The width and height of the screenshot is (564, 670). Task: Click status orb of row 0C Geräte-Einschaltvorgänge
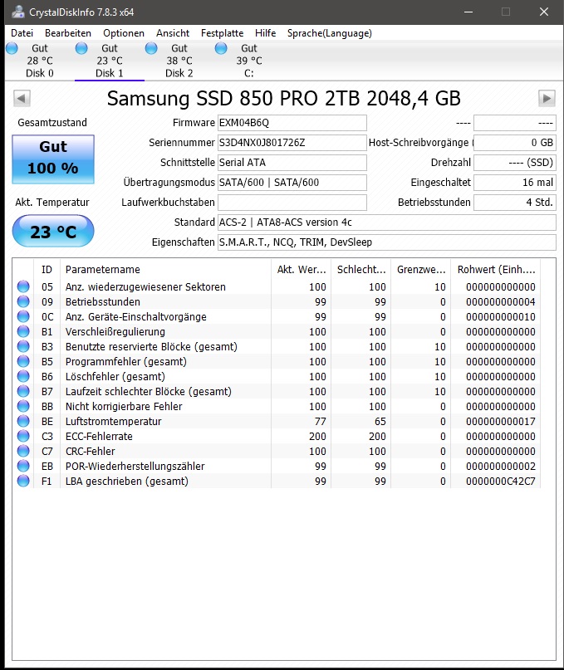[x=23, y=316]
